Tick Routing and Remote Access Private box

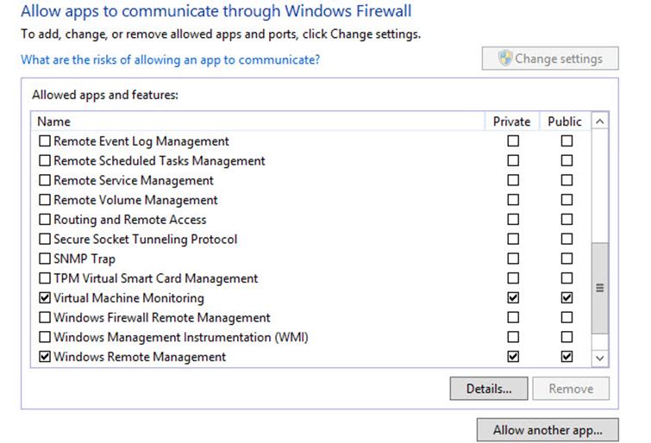(513, 219)
